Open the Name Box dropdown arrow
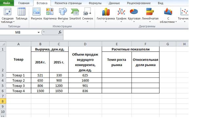Screen dimensions: 202x118 tap(38, 32)
